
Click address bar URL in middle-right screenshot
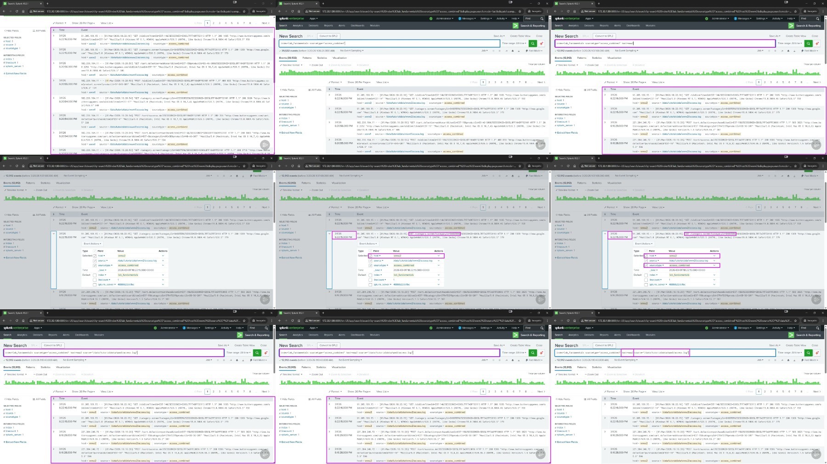pos(695,166)
